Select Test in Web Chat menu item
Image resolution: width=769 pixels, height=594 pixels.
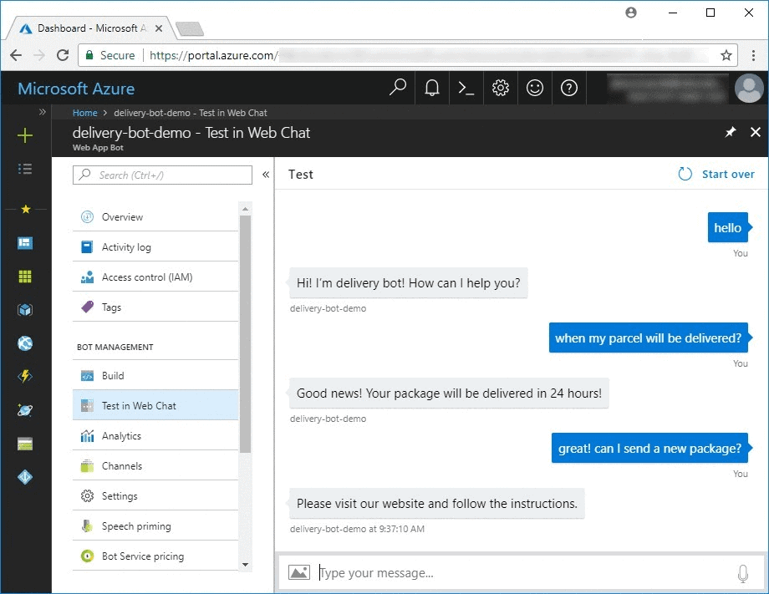(155, 405)
